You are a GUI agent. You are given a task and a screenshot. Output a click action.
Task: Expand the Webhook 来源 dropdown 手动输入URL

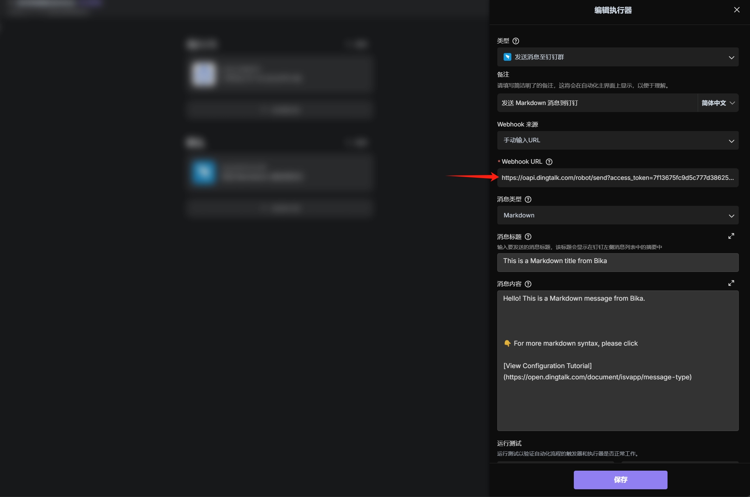point(618,140)
